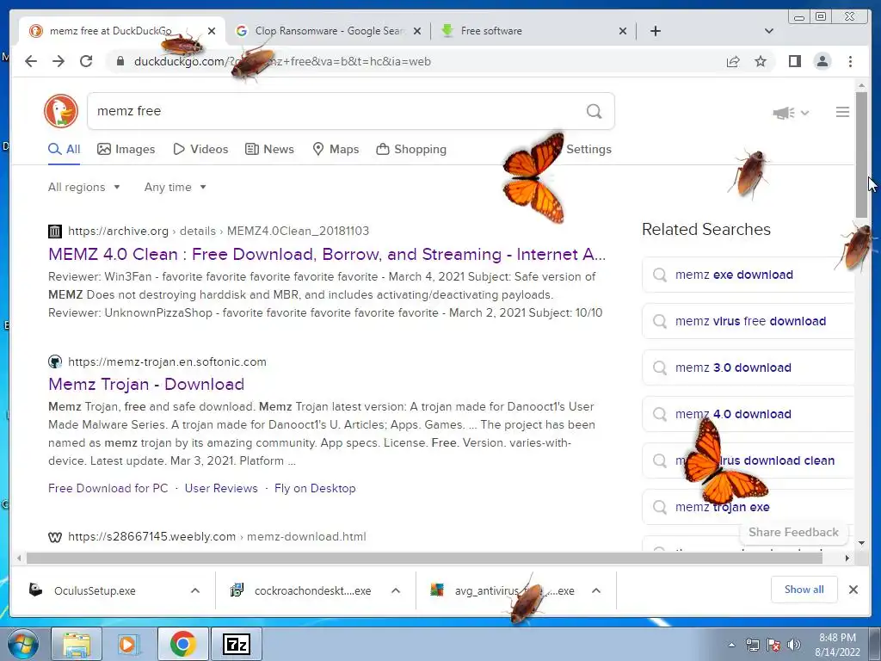The height and width of the screenshot is (661, 881).
Task: Open the Chrome side panel
Action: pos(794,61)
